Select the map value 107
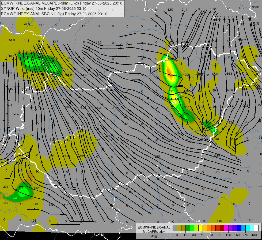 click(186, 107)
